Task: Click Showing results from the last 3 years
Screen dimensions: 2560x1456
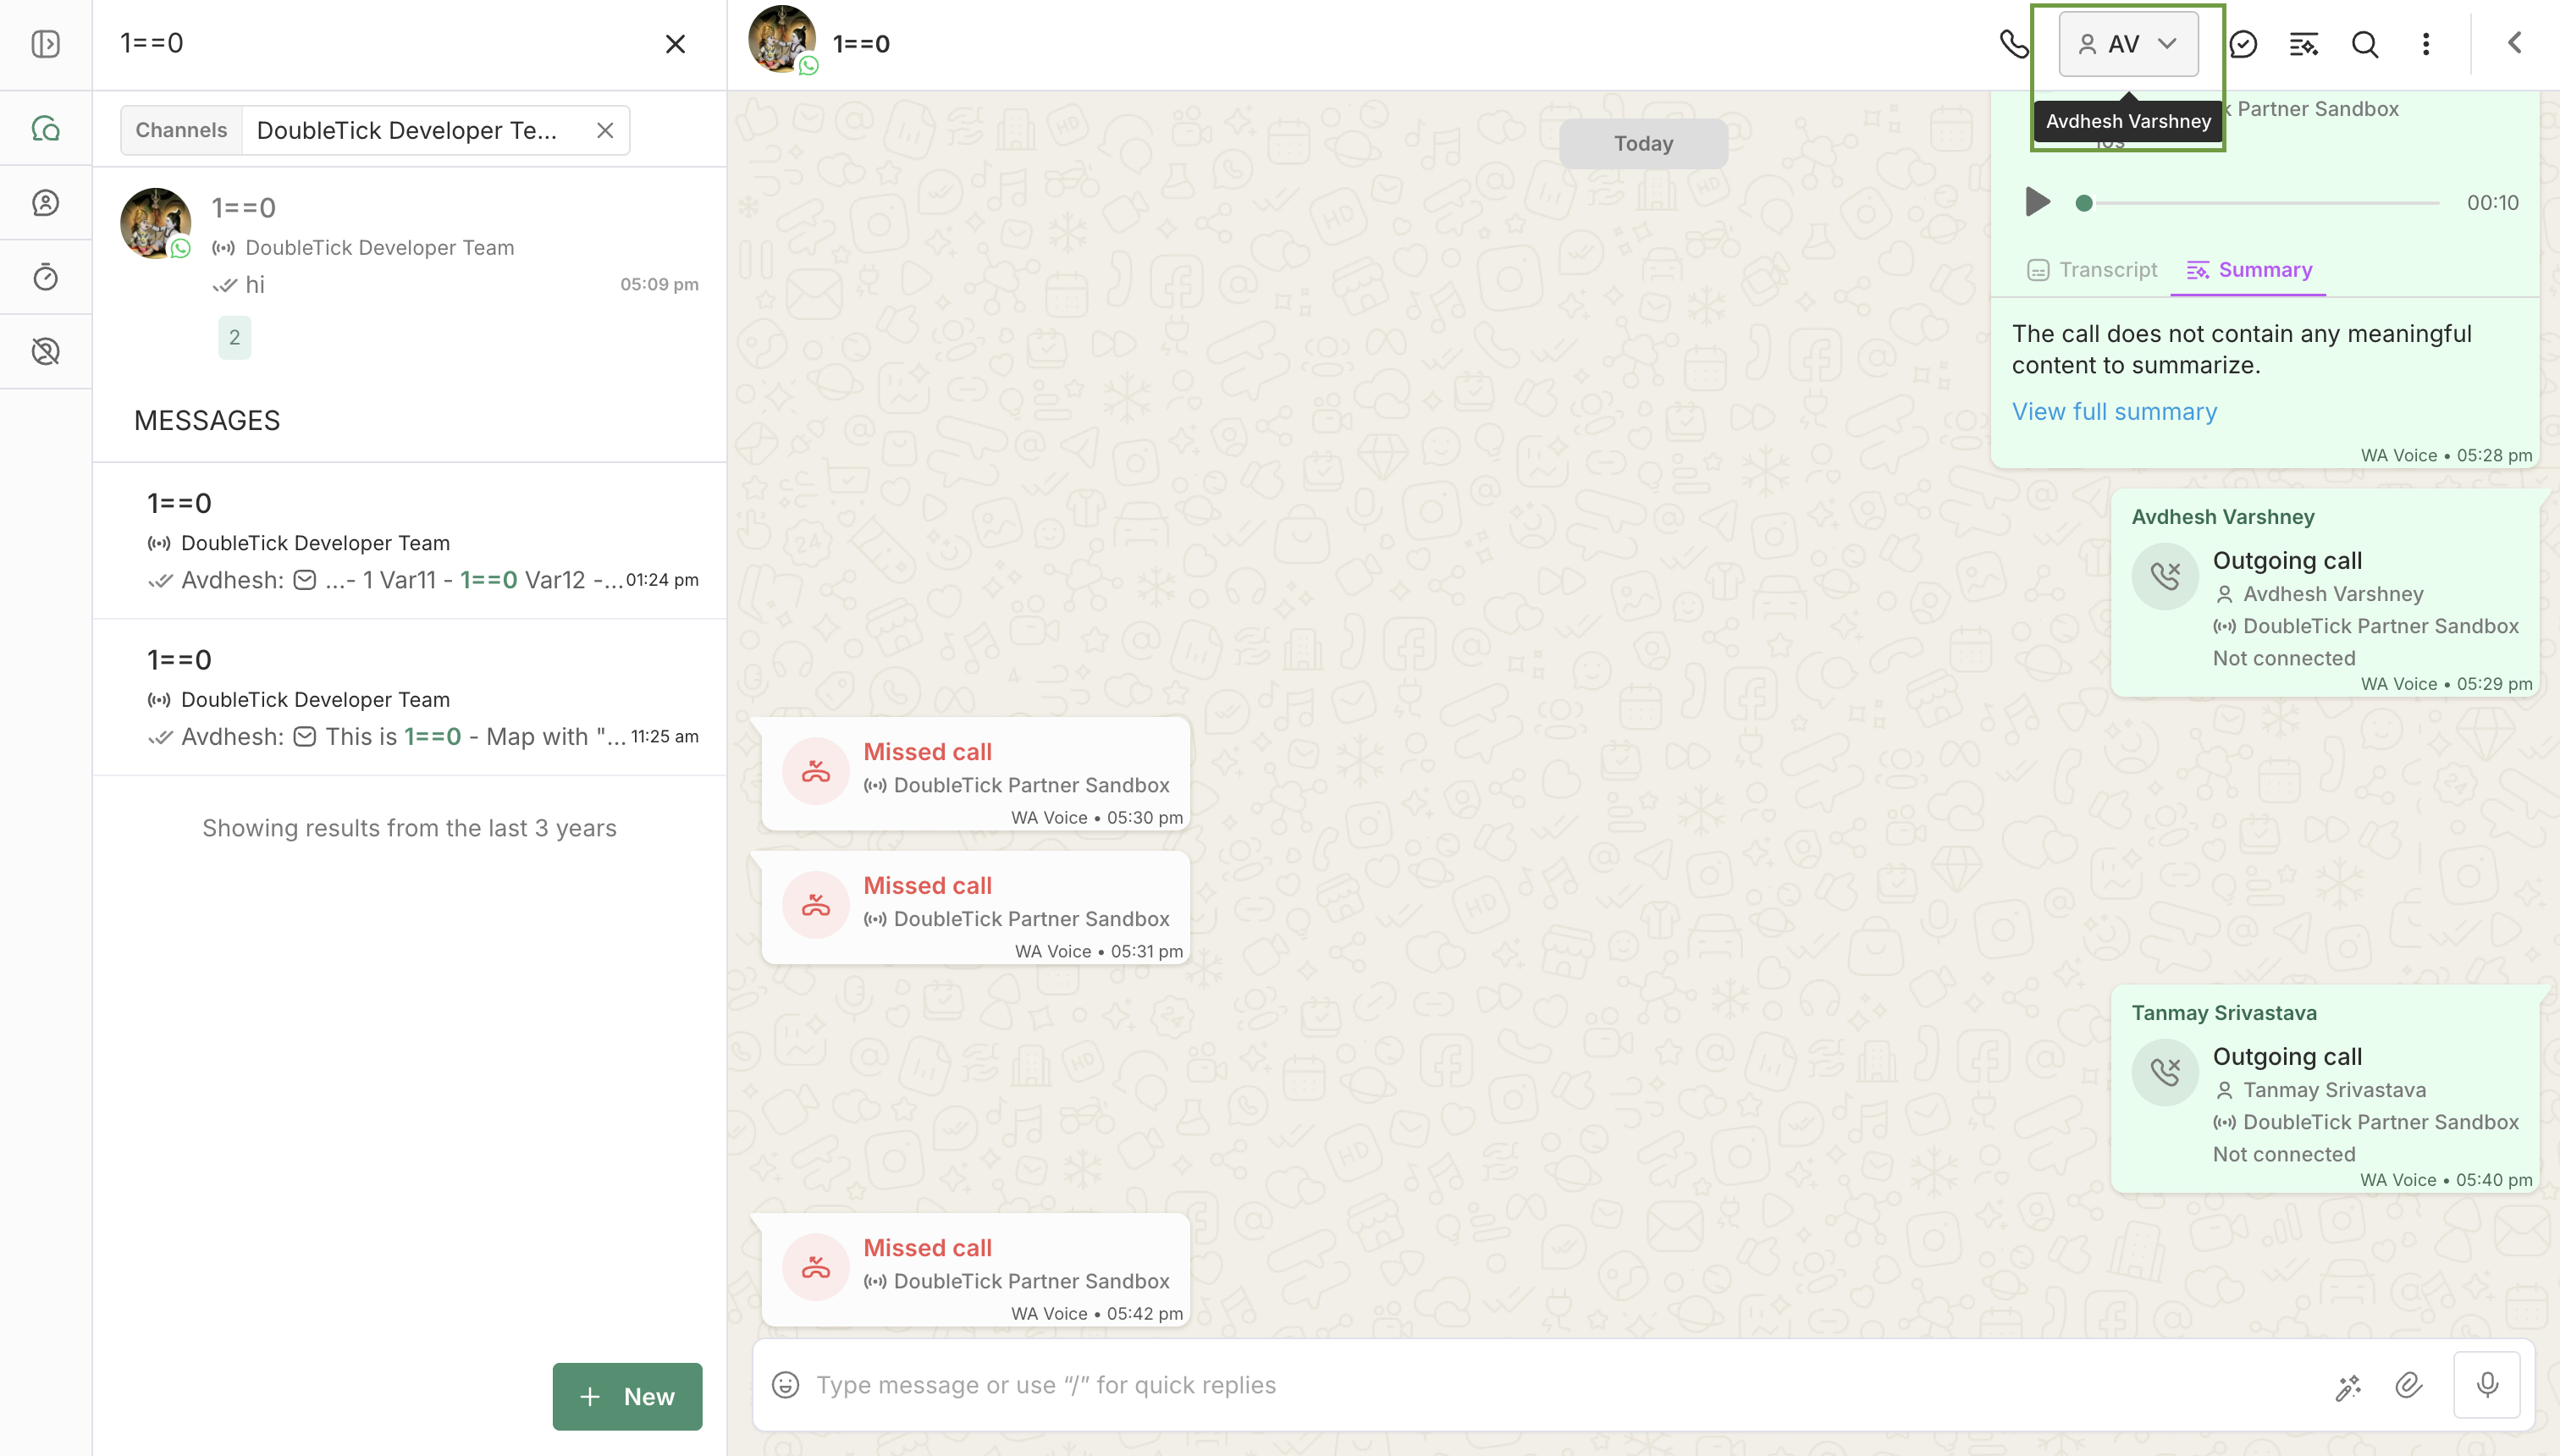Action: click(409, 828)
